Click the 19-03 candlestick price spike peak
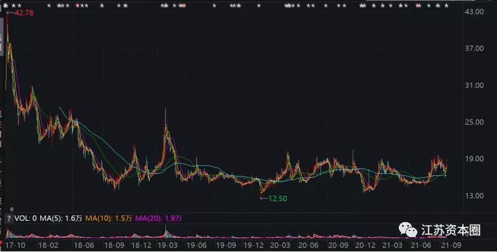Image resolution: width=497 pixels, height=252 pixels. click(x=165, y=116)
